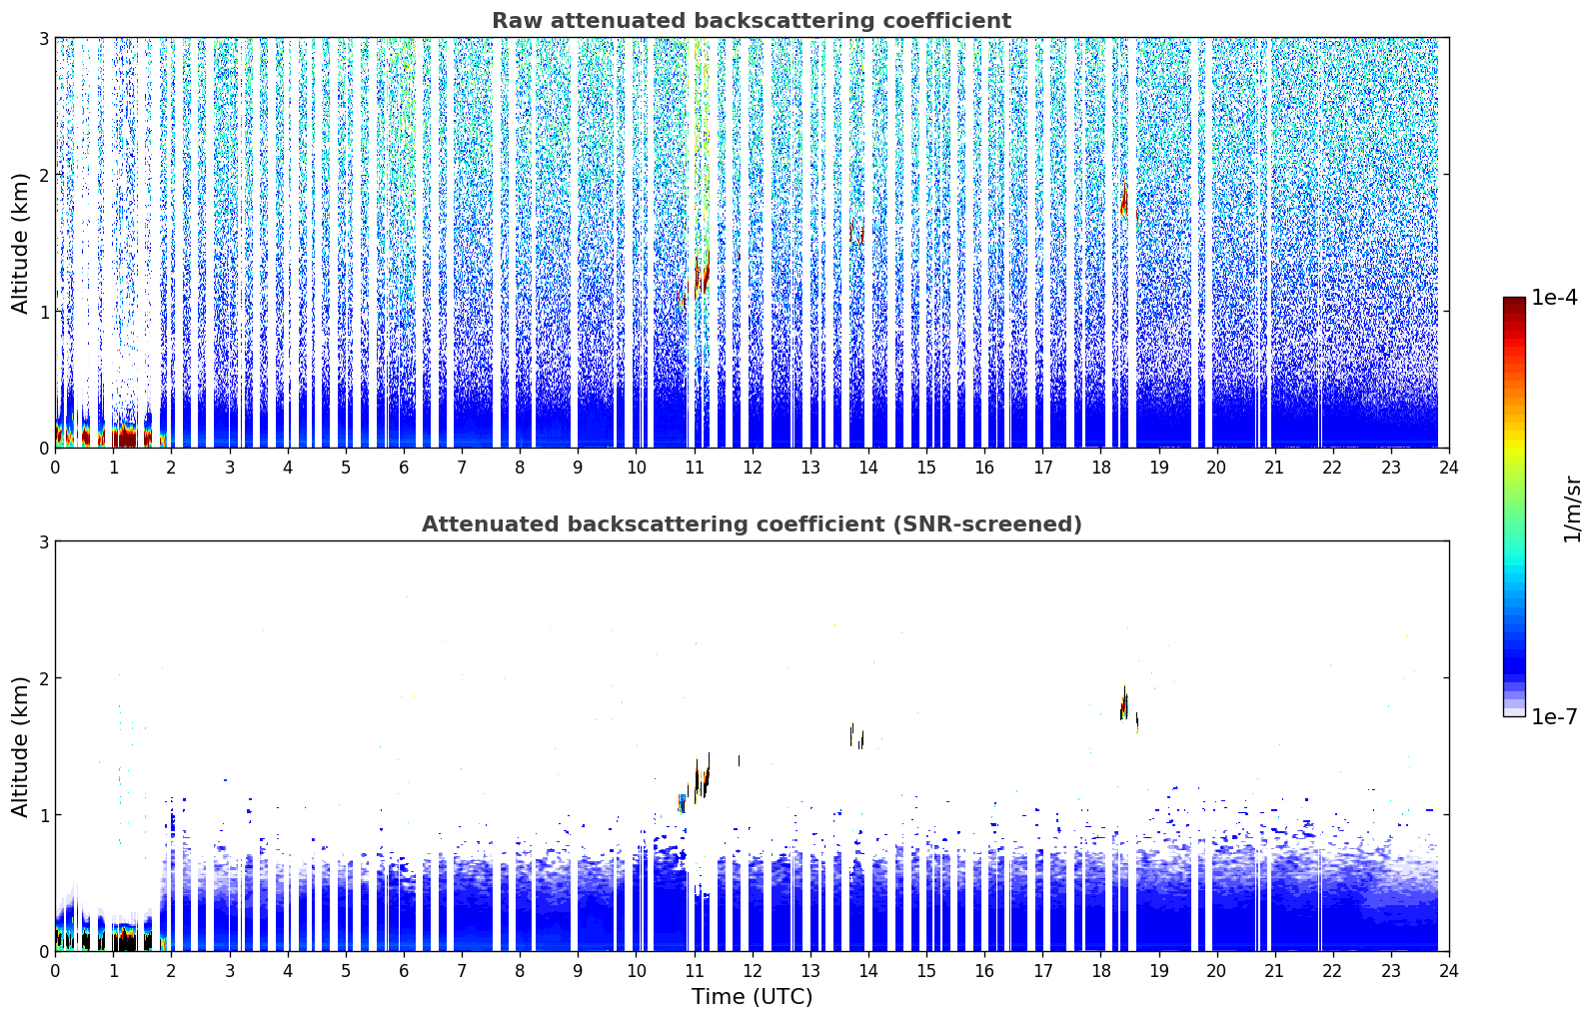Click the '1/m/sr' colorbar unit label

coord(1572,509)
